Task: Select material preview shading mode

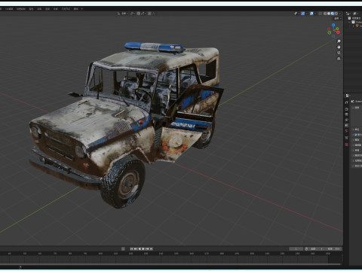Action: tap(333, 14)
